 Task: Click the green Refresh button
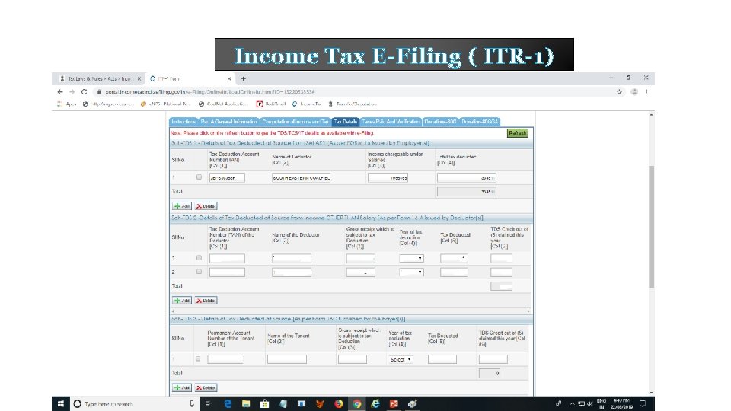[518, 133]
